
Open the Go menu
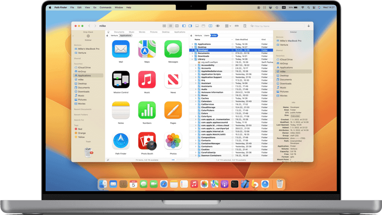click(x=95, y=8)
